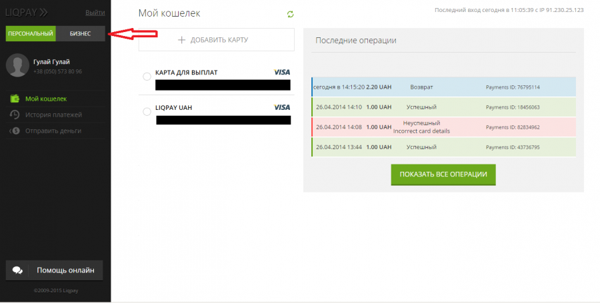Click Incorrect card details message
Screen dimensions: 600x303
422,131
